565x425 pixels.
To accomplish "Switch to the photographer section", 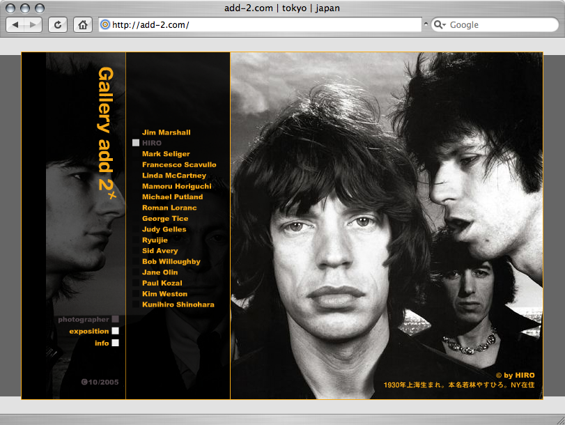I will click(x=83, y=319).
